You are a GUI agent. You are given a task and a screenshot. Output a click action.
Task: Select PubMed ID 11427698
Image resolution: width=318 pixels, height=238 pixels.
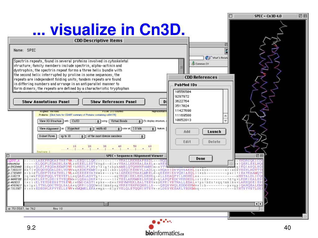183,111
